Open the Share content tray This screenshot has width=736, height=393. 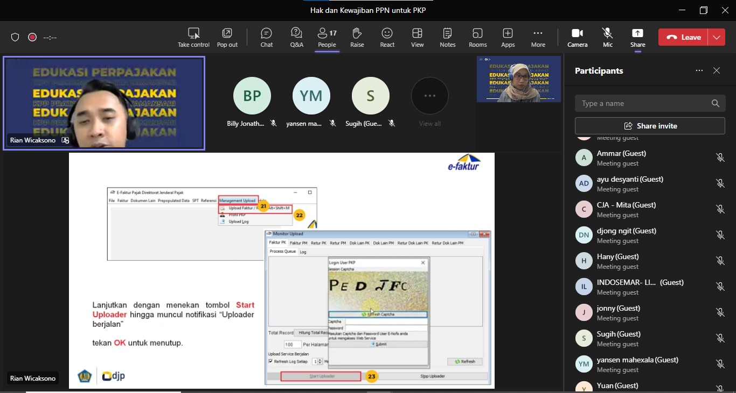click(638, 38)
